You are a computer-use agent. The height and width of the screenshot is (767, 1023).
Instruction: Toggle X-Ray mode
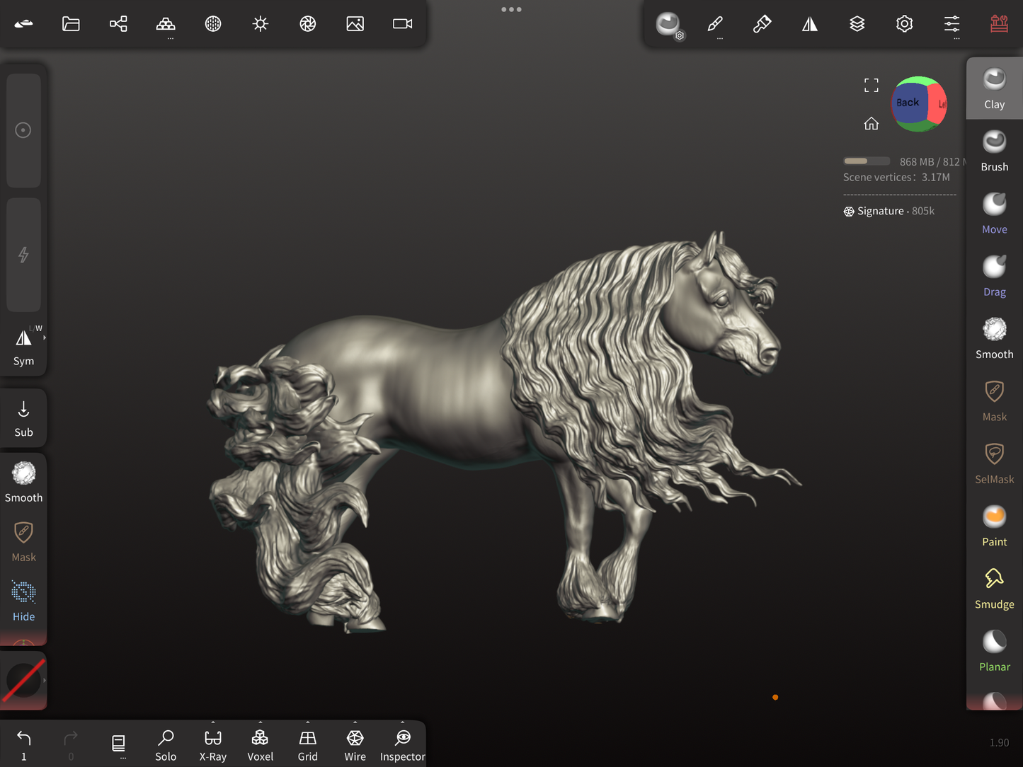click(213, 745)
